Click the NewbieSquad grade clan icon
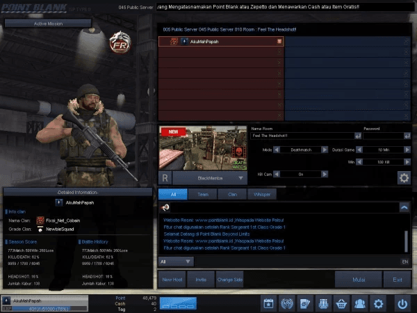This screenshot has height=313, width=417. (x=40, y=229)
